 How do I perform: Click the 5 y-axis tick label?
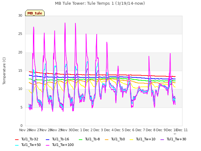21,107
